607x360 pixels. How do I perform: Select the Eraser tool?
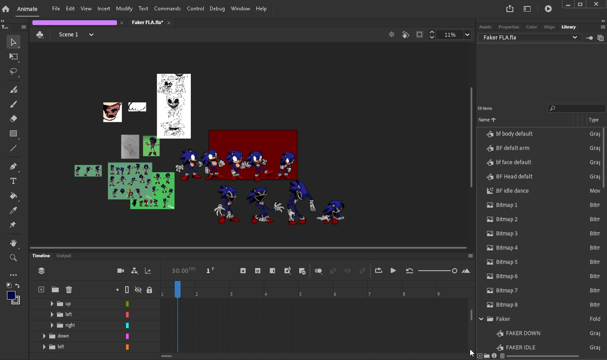pyautogui.click(x=13, y=118)
